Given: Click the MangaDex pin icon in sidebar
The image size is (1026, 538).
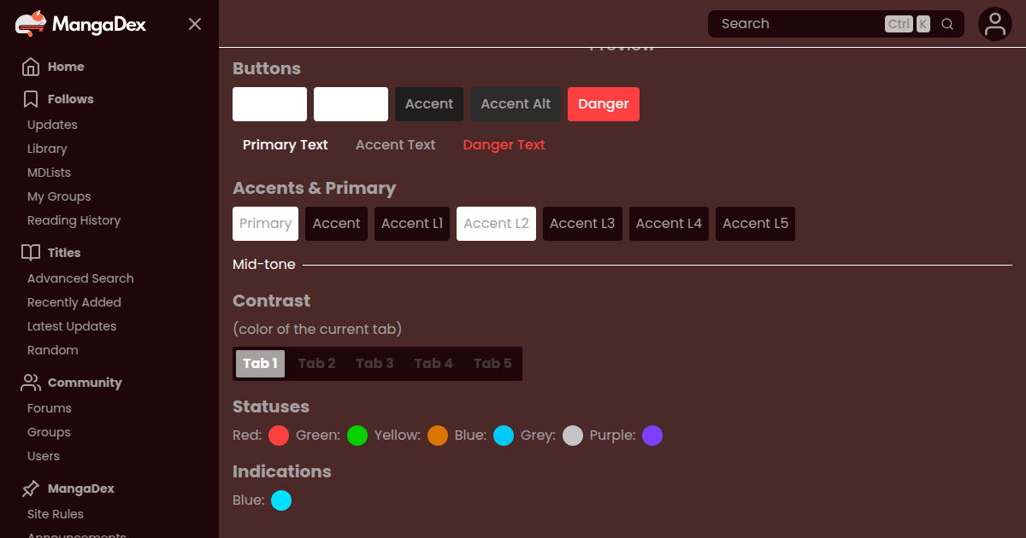Looking at the screenshot, I should pyautogui.click(x=31, y=488).
